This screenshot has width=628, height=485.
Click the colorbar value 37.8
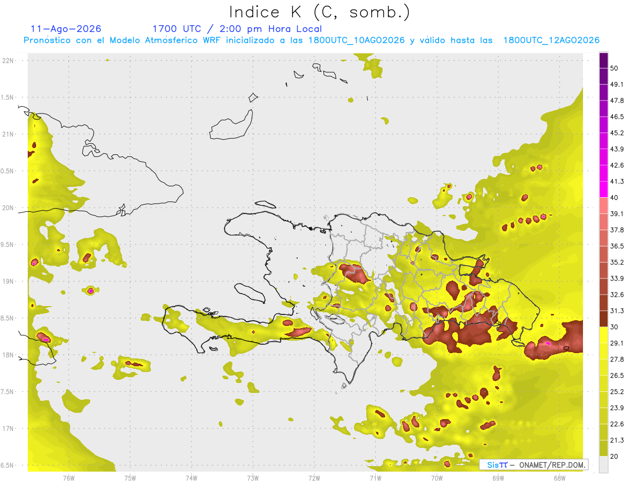(617, 230)
